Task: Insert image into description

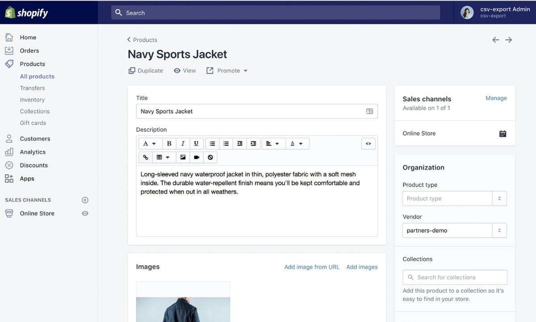Action: point(183,157)
